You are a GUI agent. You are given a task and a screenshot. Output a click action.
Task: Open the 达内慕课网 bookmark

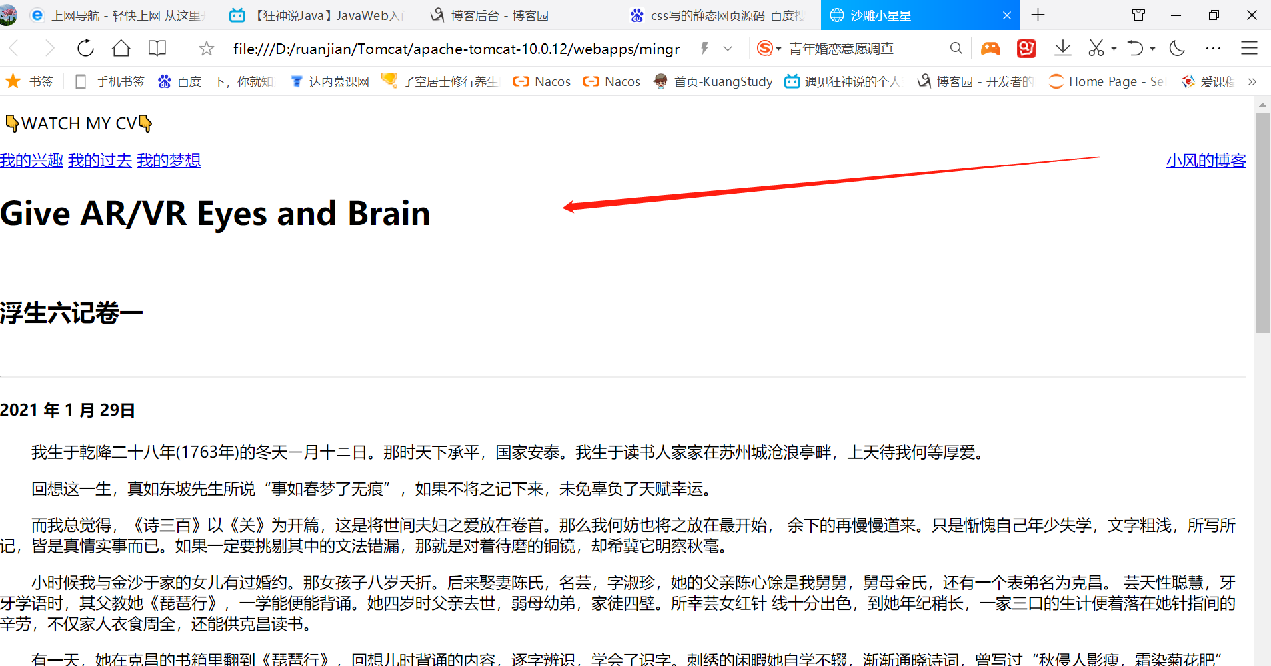pyautogui.click(x=330, y=81)
